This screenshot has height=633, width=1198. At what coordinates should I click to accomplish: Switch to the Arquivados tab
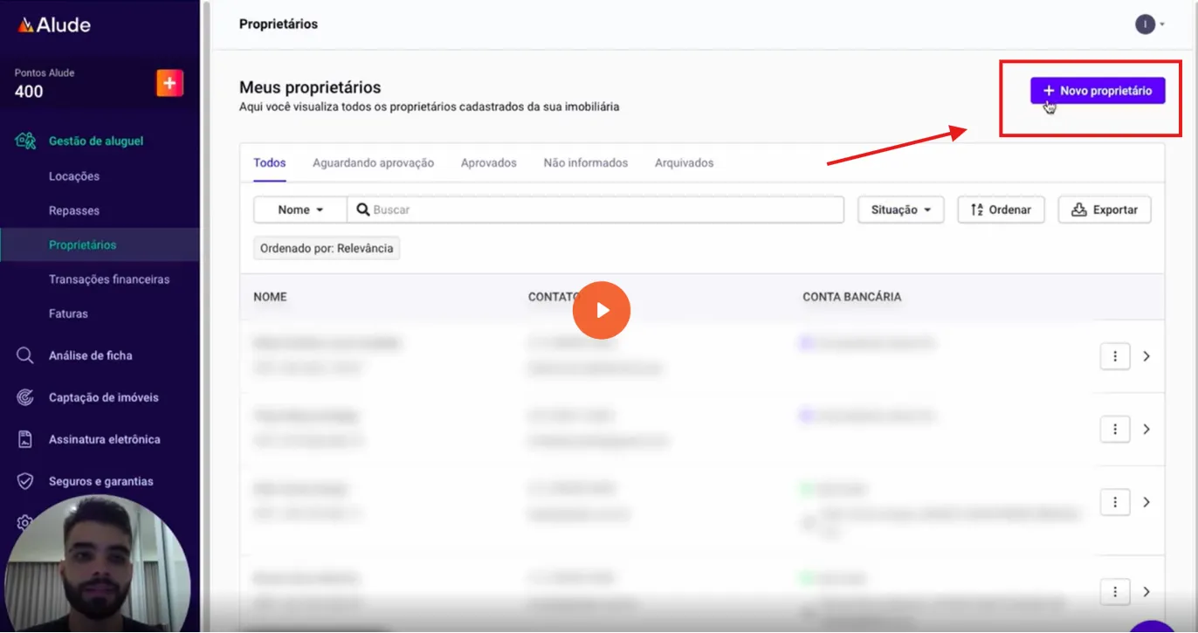[684, 163]
